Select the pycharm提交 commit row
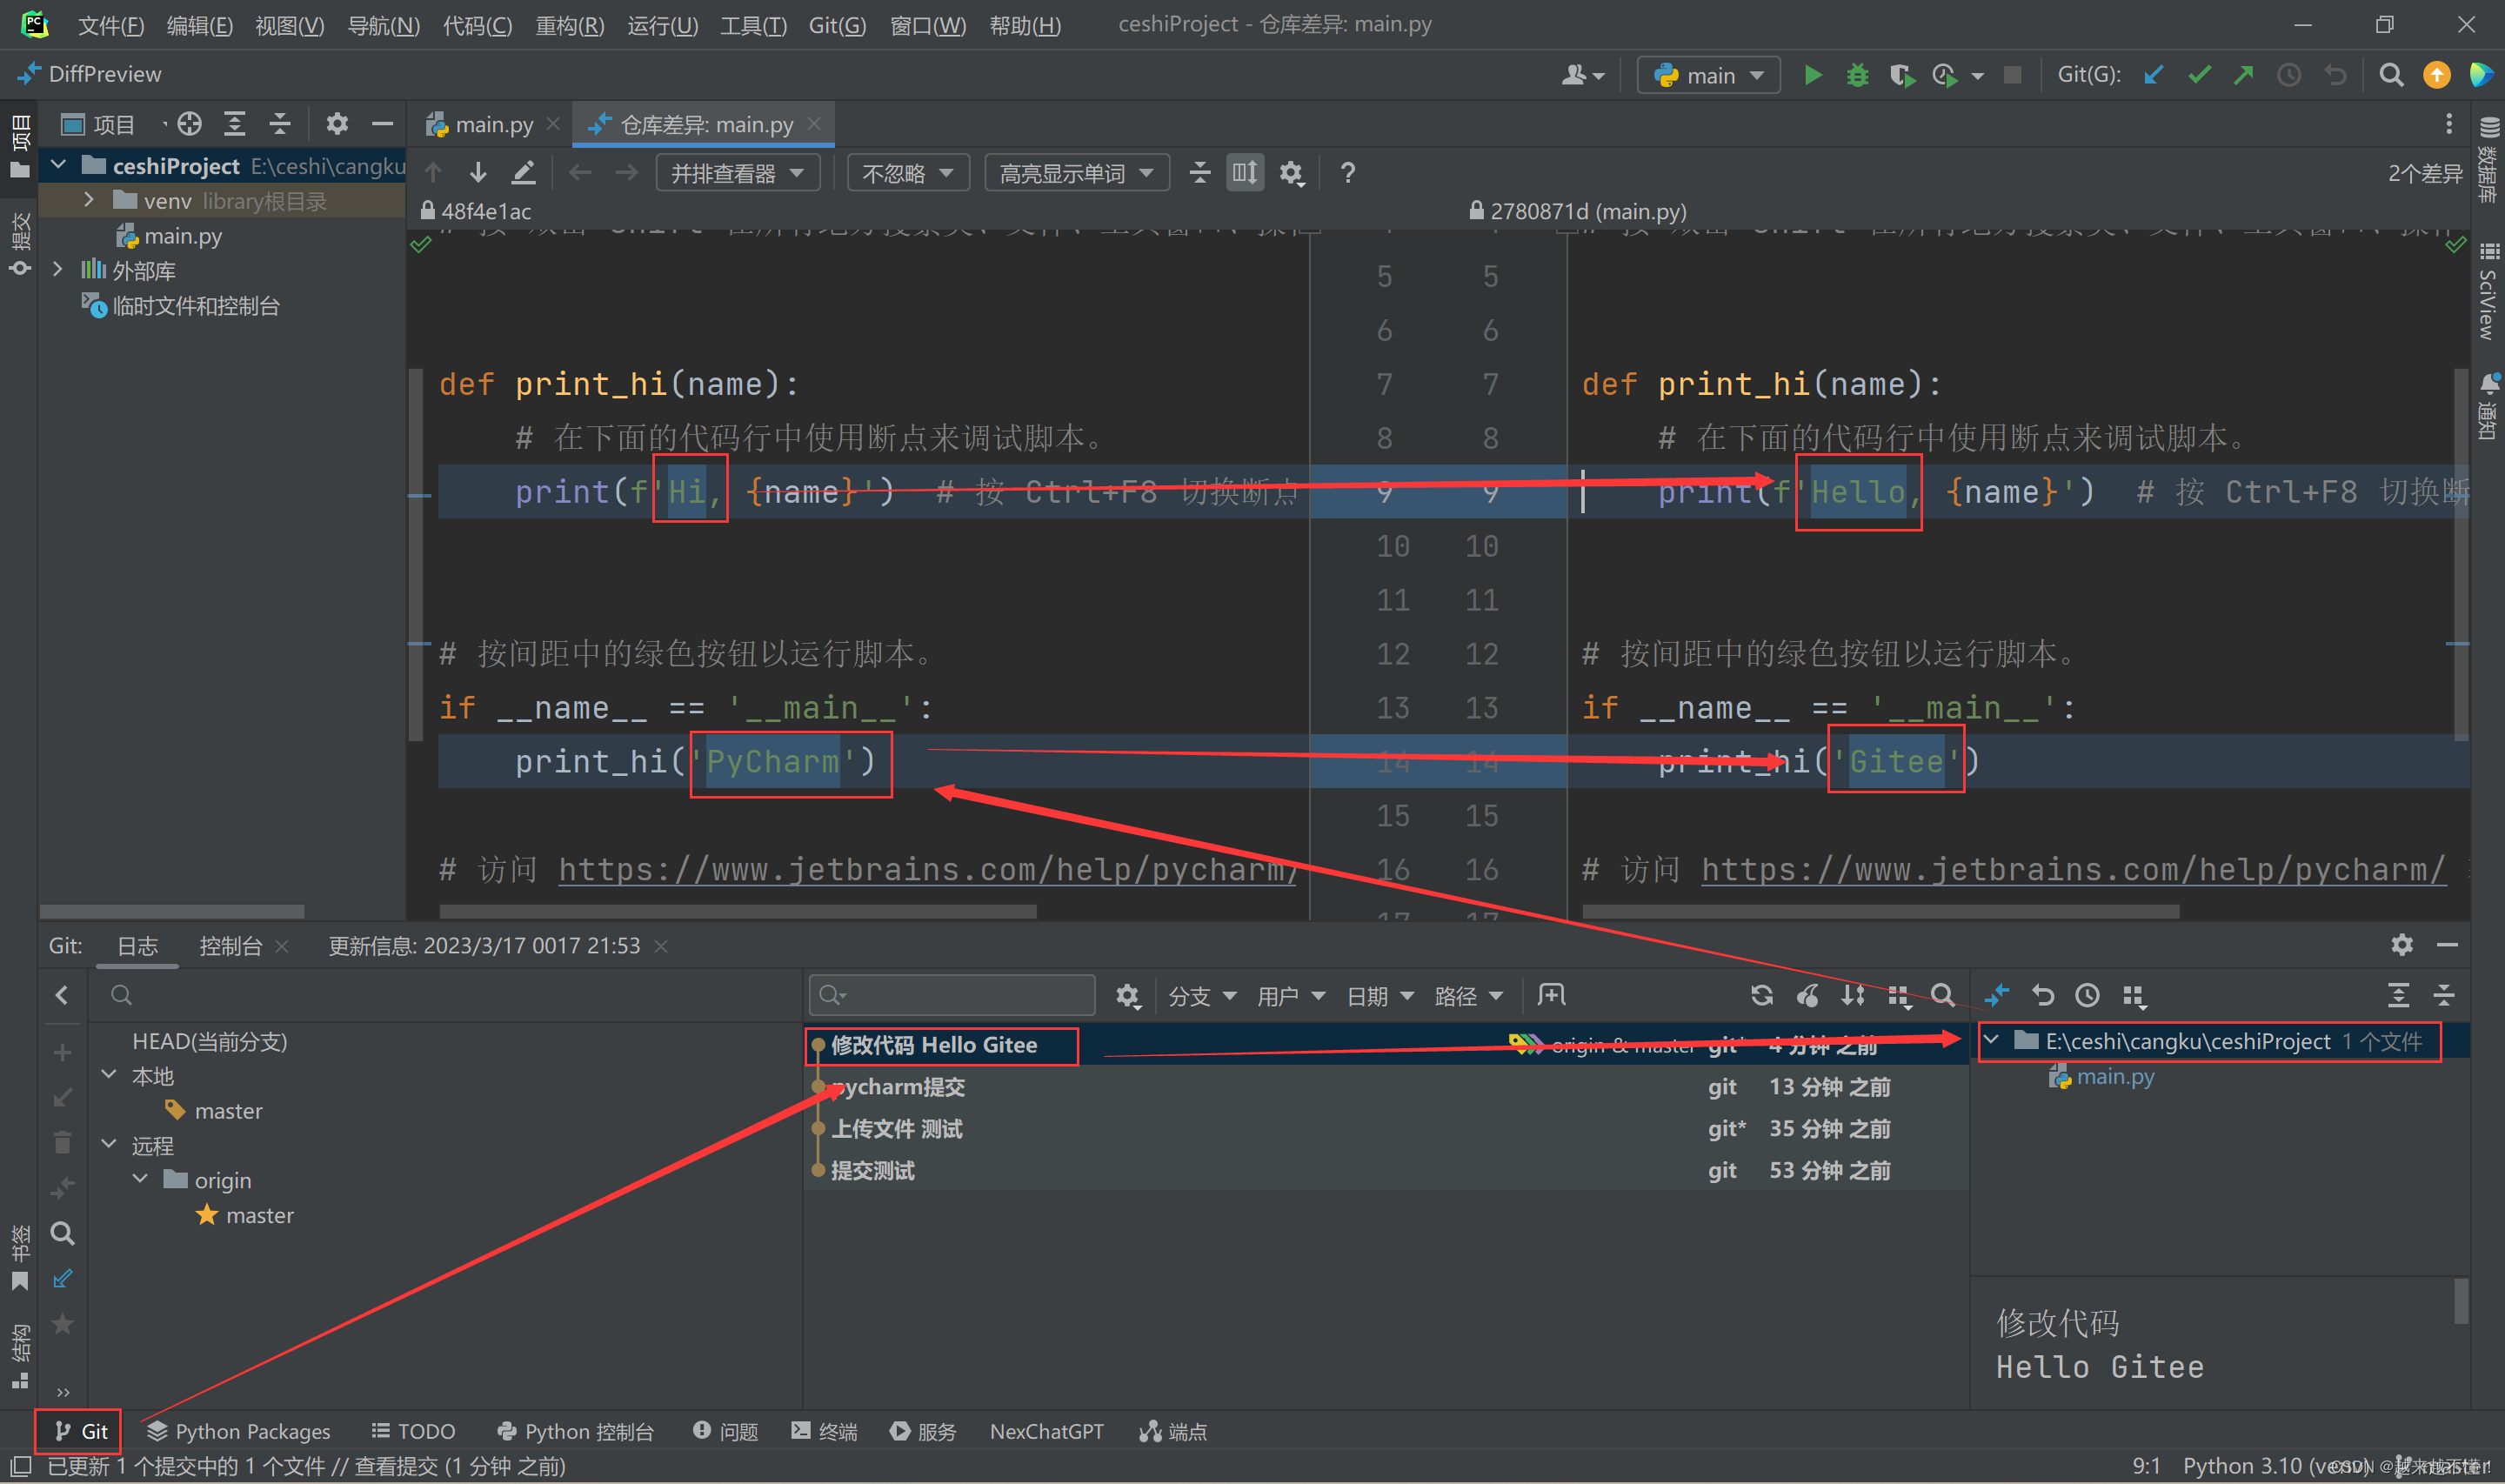 pyautogui.click(x=1386, y=1086)
